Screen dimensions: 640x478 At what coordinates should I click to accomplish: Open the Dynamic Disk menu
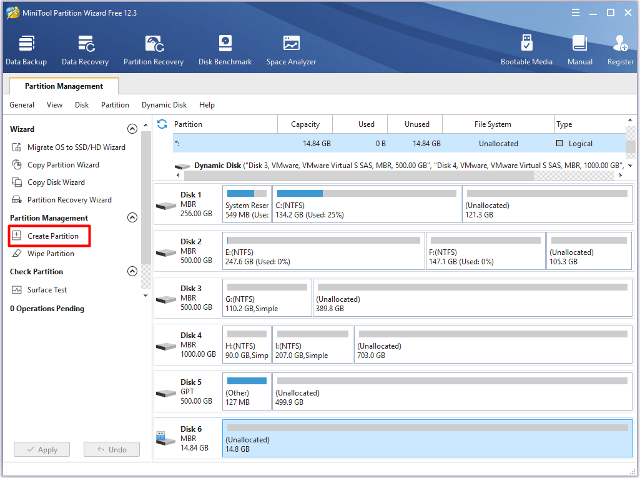(x=164, y=105)
